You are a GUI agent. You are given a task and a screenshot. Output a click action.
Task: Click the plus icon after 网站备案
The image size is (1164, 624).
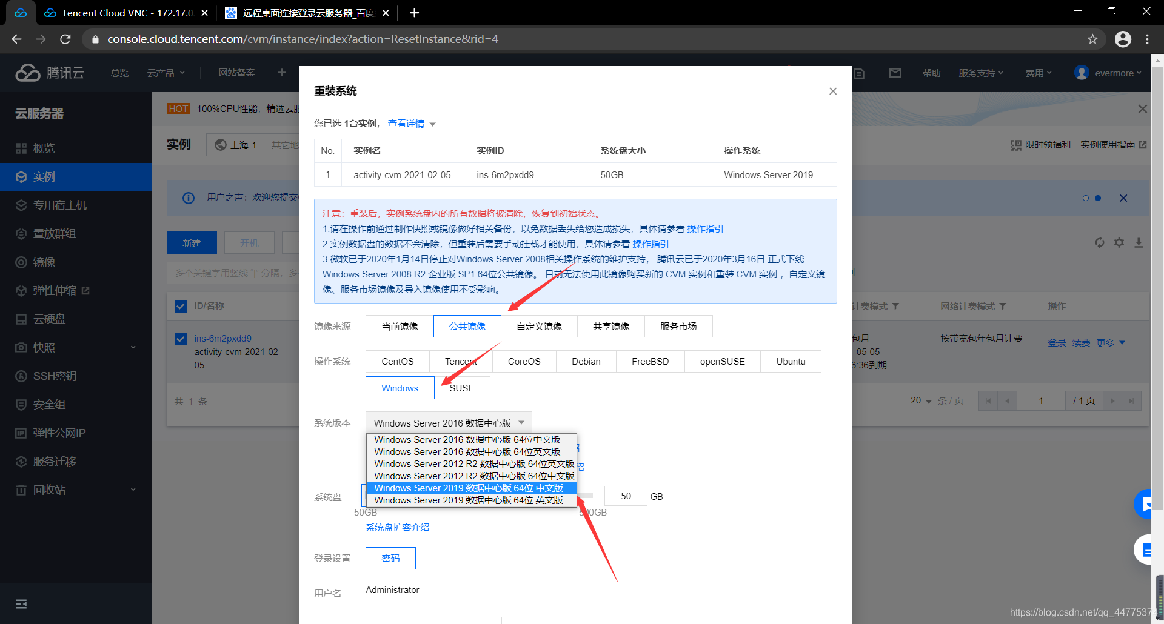coord(281,73)
